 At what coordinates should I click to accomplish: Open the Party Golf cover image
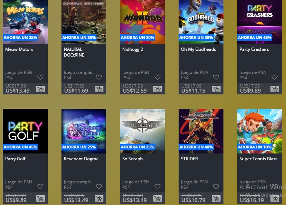click(25, 131)
